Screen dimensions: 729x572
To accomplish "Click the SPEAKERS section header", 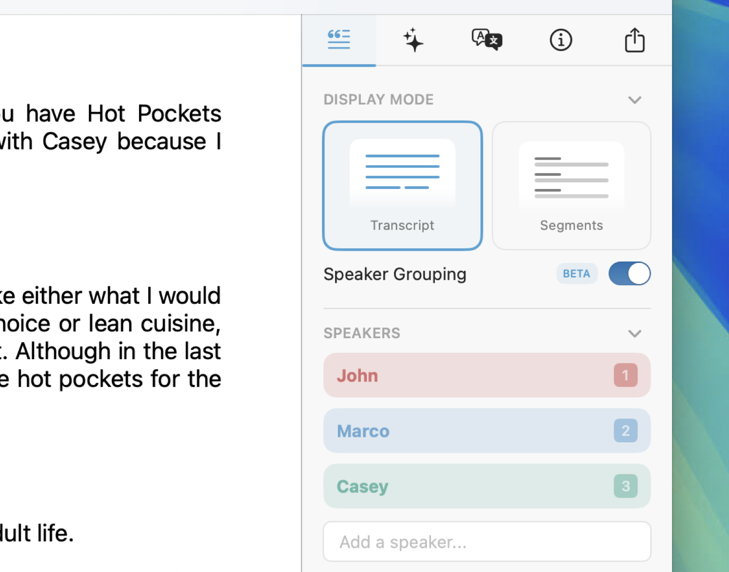I will (362, 333).
